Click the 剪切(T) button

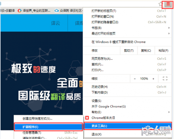129,51
